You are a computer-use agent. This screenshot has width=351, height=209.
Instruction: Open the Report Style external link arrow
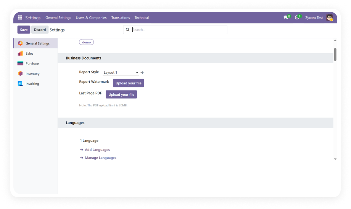(x=142, y=73)
